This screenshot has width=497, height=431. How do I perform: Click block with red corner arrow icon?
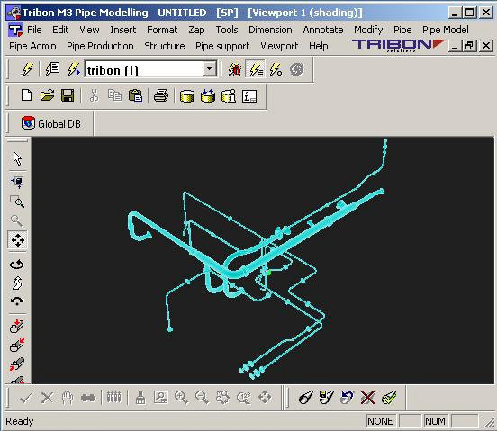pos(17,364)
